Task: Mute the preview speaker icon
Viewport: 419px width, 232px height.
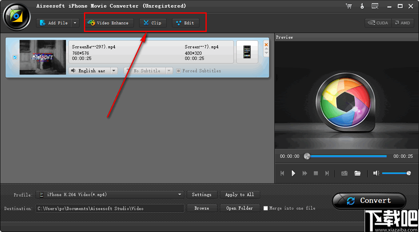Action: [x=376, y=174]
